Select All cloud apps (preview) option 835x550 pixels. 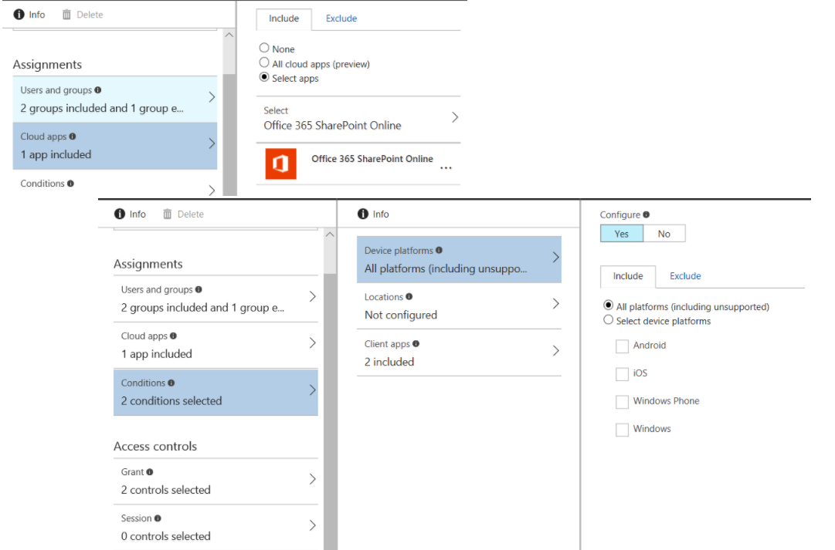click(x=264, y=62)
